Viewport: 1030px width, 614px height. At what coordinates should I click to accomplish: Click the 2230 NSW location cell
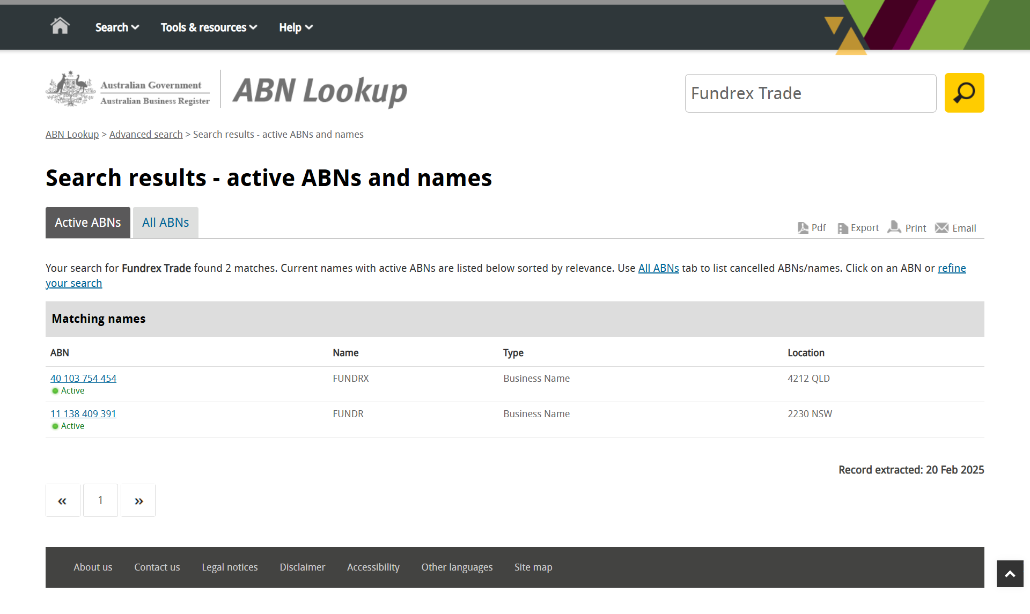(x=810, y=414)
